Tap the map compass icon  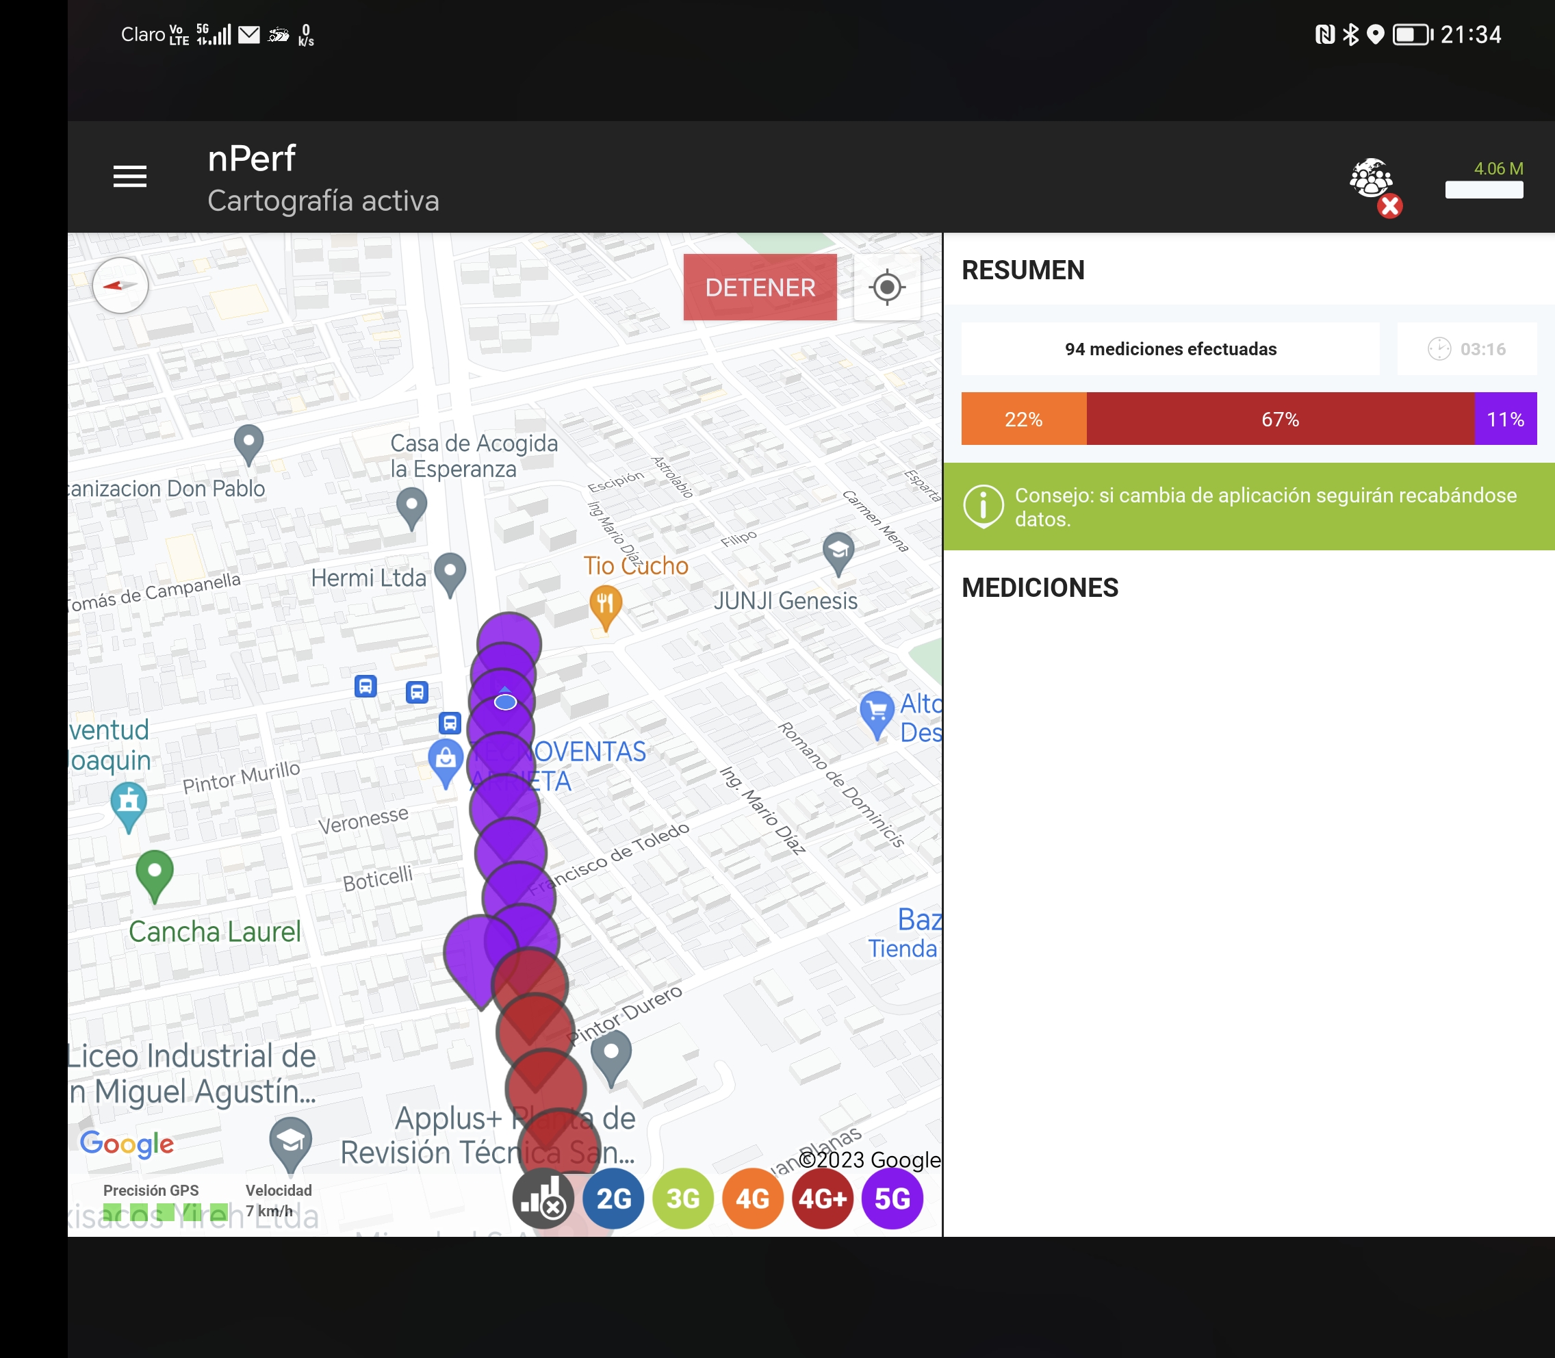(x=120, y=285)
